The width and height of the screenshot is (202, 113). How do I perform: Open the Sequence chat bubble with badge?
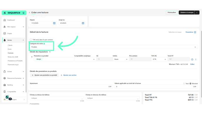point(7,97)
